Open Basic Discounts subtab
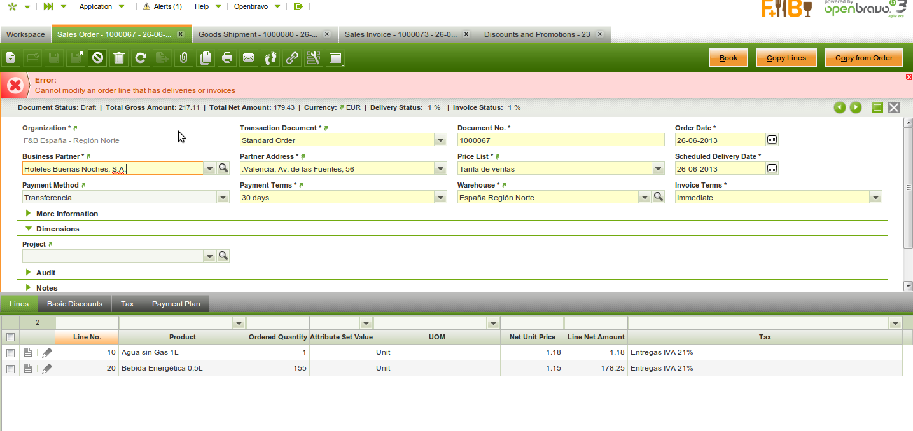Screen dimensions: 913x431 coord(74,304)
